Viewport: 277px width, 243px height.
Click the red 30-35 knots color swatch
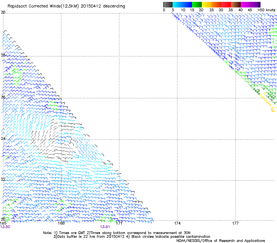[x=226, y=4]
